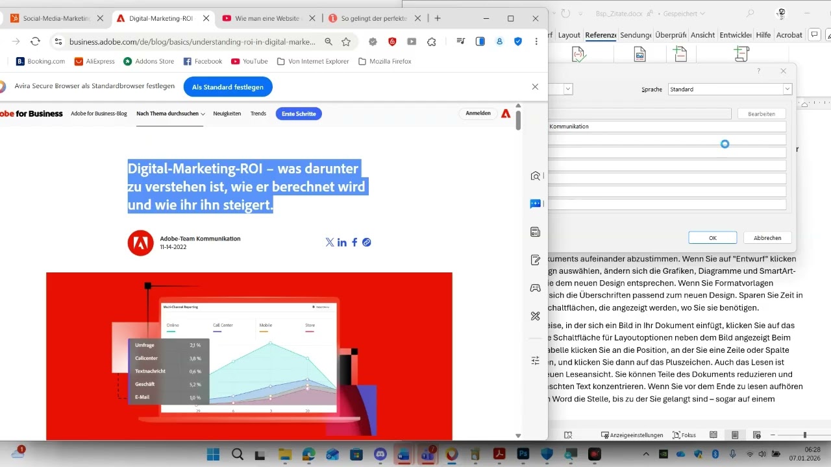Copy the article link icon
Screen dimensions: 831x467
(x=367, y=242)
